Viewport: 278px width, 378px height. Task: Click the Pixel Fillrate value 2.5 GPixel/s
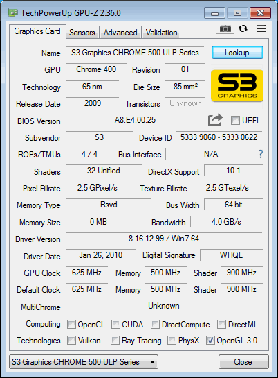[97, 188]
